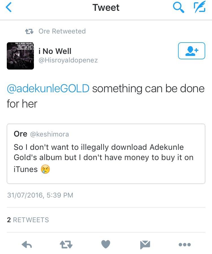Viewport: 212px width, 254px height.
Task: Tap the Tweet header title
Action: (x=106, y=8)
